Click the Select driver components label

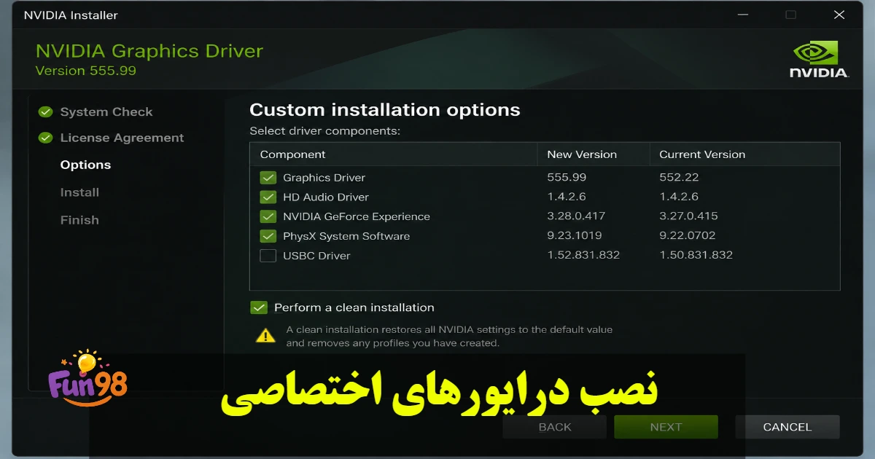[325, 131]
